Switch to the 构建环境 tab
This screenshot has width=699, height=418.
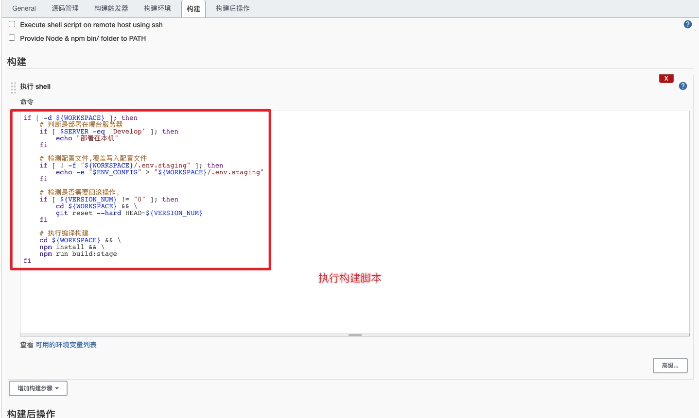[157, 8]
